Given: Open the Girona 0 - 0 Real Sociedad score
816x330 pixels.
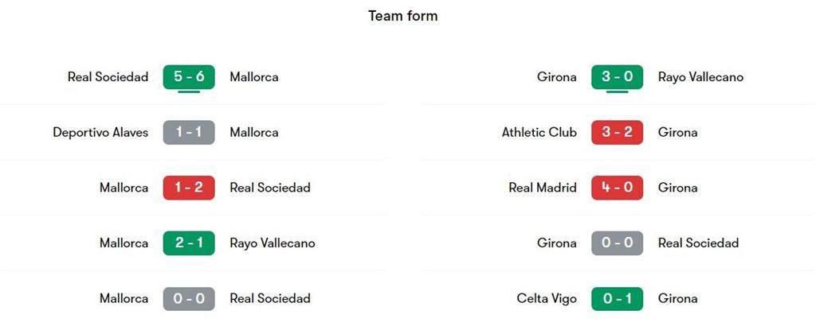Looking at the screenshot, I should click(x=618, y=243).
